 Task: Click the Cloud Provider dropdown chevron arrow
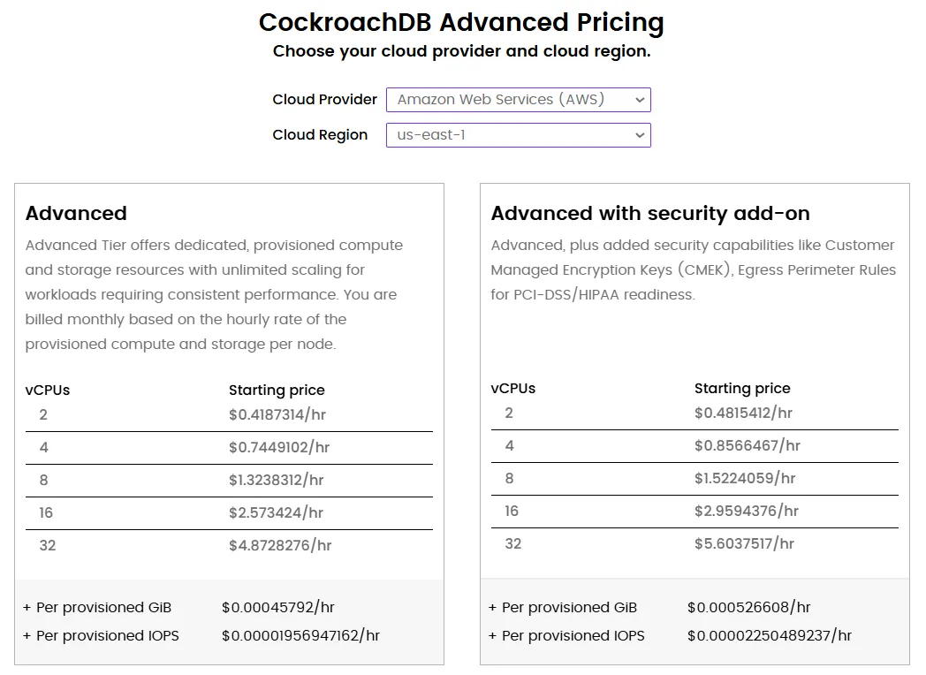[640, 100]
